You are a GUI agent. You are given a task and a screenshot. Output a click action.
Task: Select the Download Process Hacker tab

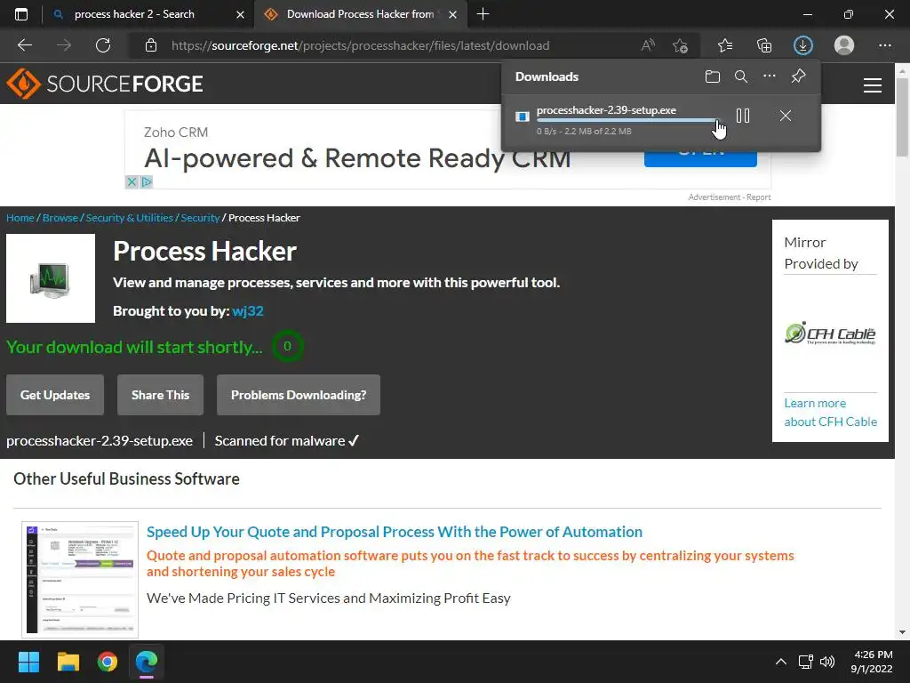[360, 14]
